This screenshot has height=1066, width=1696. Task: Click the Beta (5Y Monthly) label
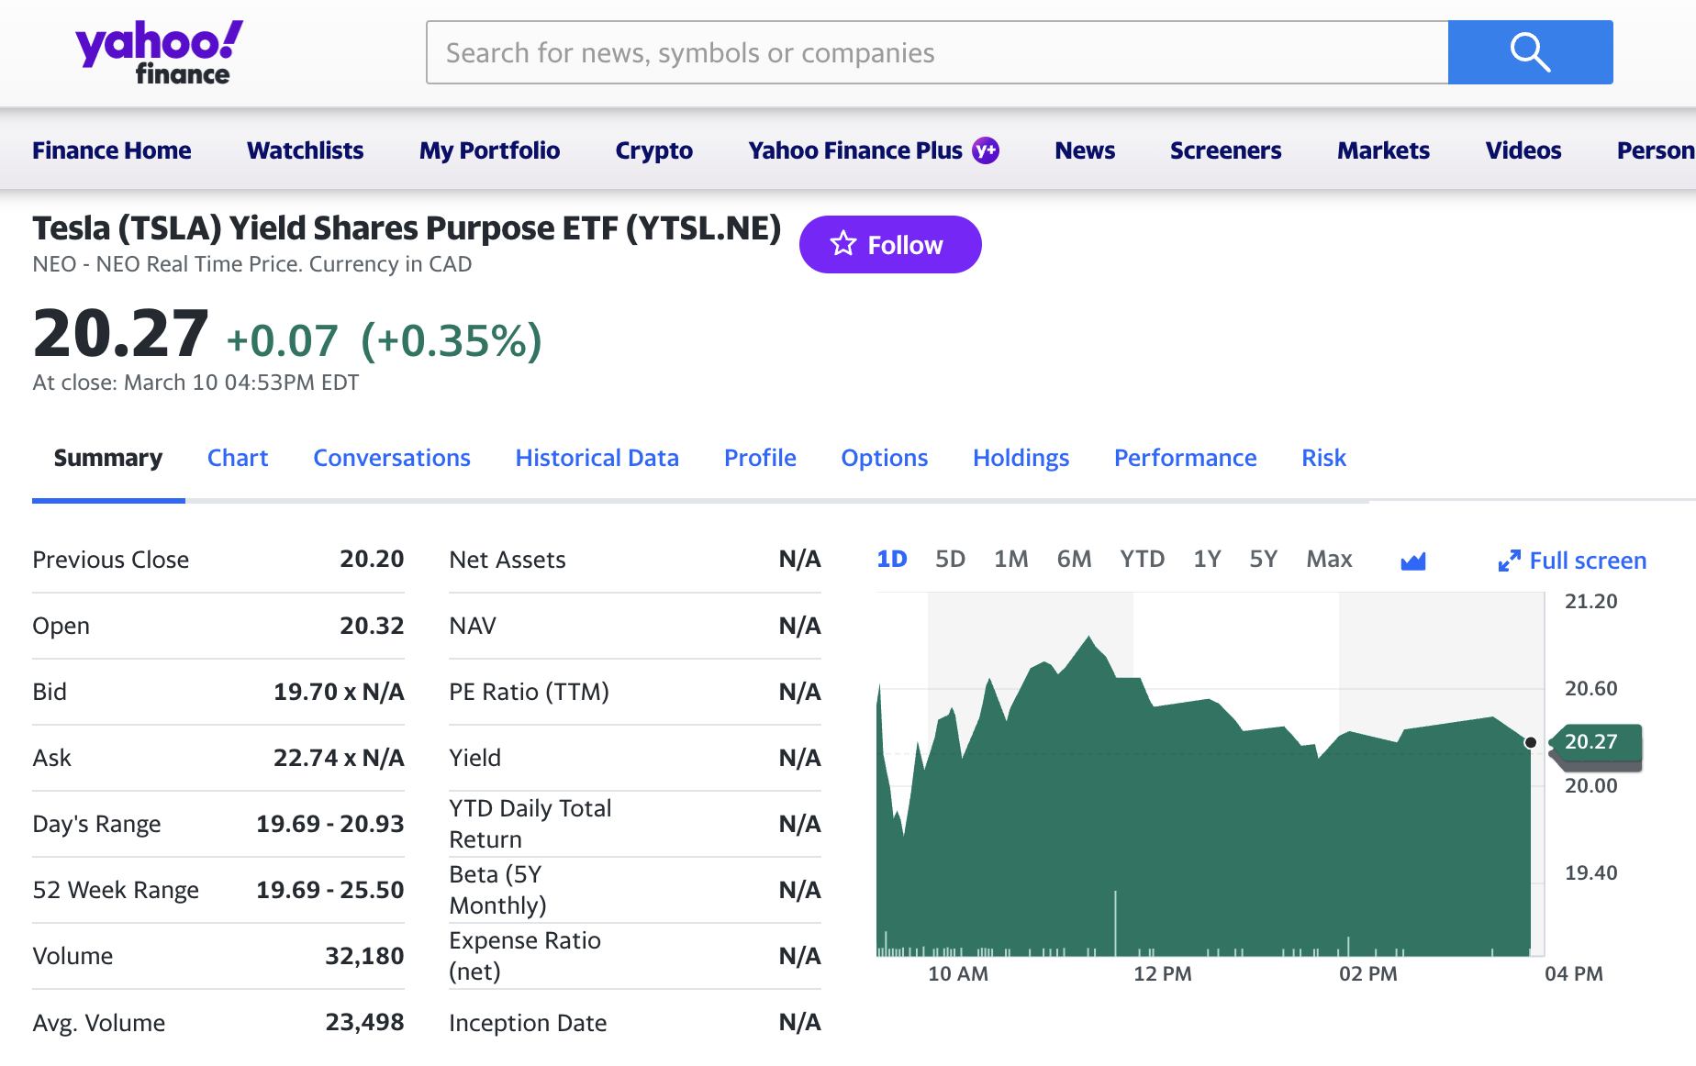(498, 890)
